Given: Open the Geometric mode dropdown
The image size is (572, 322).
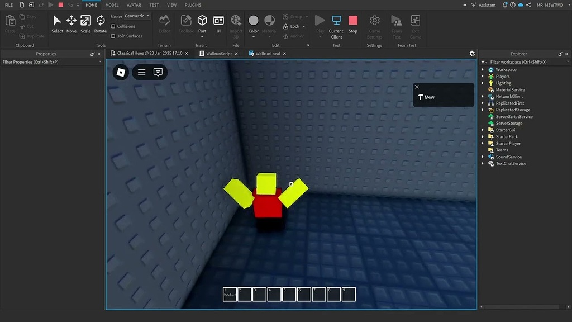Looking at the screenshot, I should pos(136,16).
